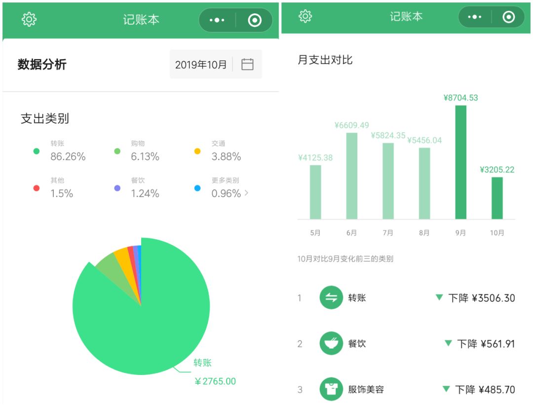This screenshot has width=533, height=407.
Task: Tap the ¥6609.49 bar value
Action: tap(351, 125)
